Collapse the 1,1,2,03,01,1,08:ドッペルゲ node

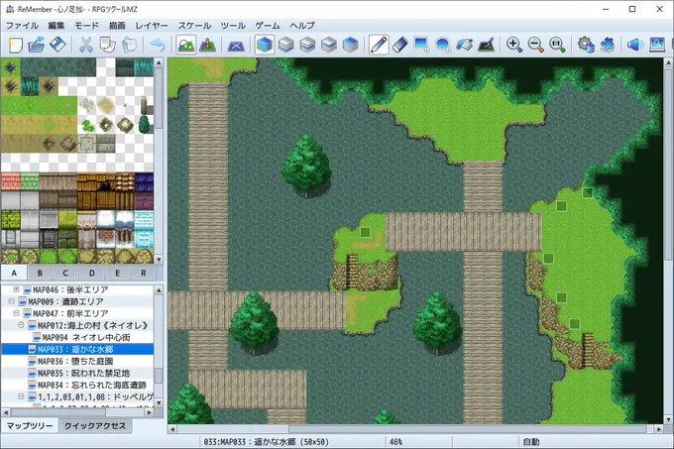(x=21, y=397)
